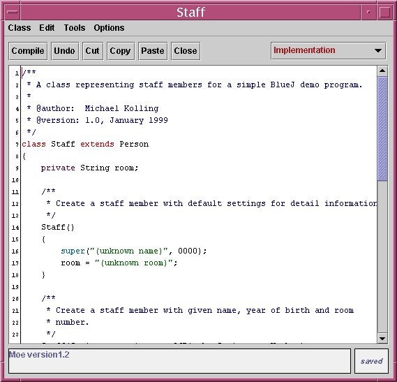Click the '@version: 1.0, January 1999' line
Viewport: 397px width, 382px height.
coord(98,120)
